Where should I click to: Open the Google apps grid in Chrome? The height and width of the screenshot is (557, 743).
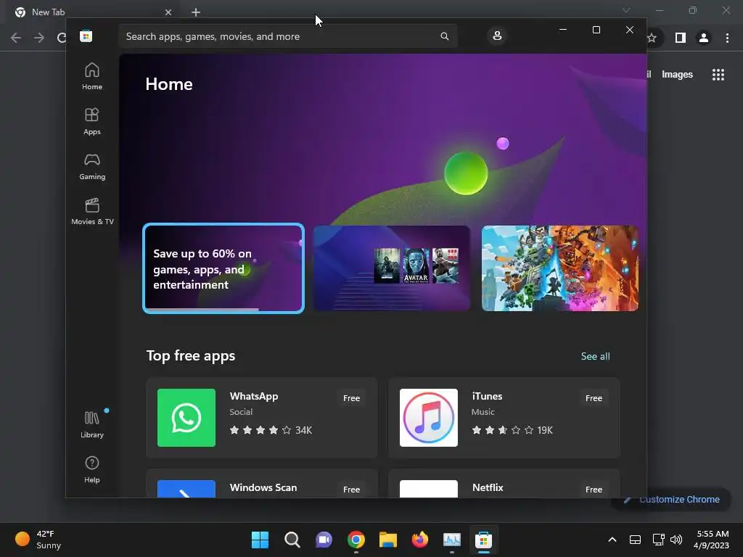[718, 75]
